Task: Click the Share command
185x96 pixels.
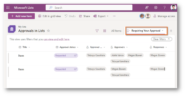Action: point(85,16)
